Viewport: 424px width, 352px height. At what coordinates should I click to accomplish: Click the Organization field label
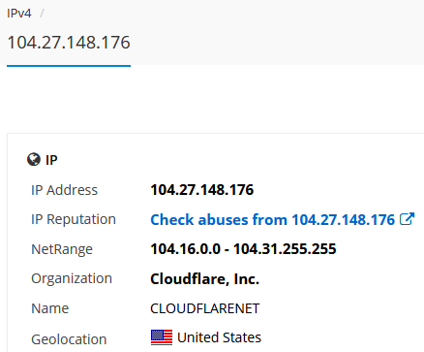(x=72, y=278)
